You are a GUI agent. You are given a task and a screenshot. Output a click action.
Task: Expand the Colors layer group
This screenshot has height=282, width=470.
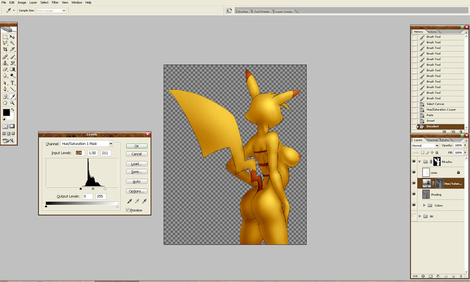point(424,205)
